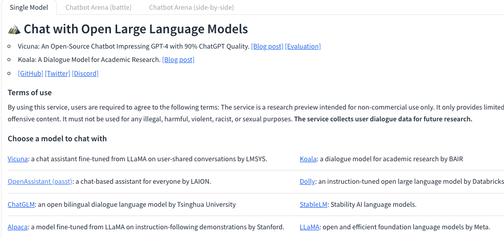Screen dimensions: 504x238
Task: Open the Vicuna [Blog post] link
Action: coord(267,47)
